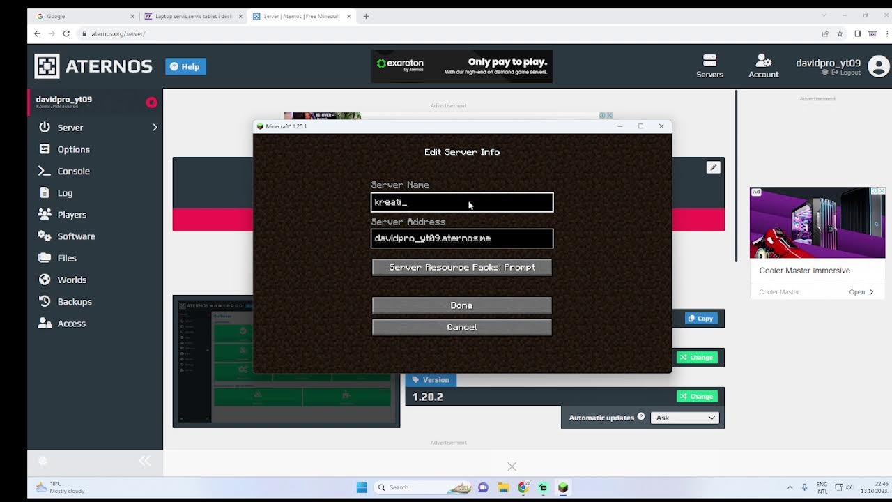Image resolution: width=892 pixels, height=502 pixels.
Task: Open Server in the sidebar
Action: (x=70, y=128)
